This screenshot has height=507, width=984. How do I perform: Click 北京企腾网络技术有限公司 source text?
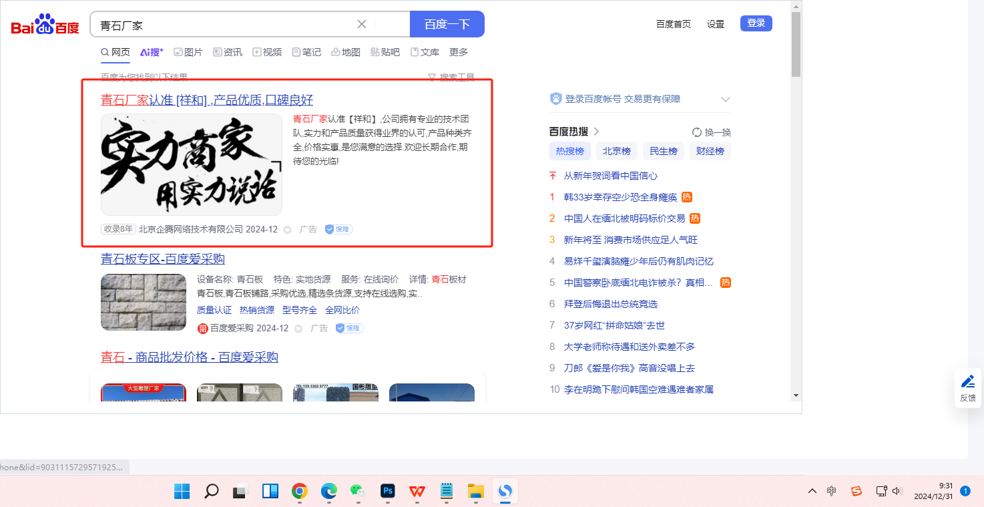(x=191, y=229)
